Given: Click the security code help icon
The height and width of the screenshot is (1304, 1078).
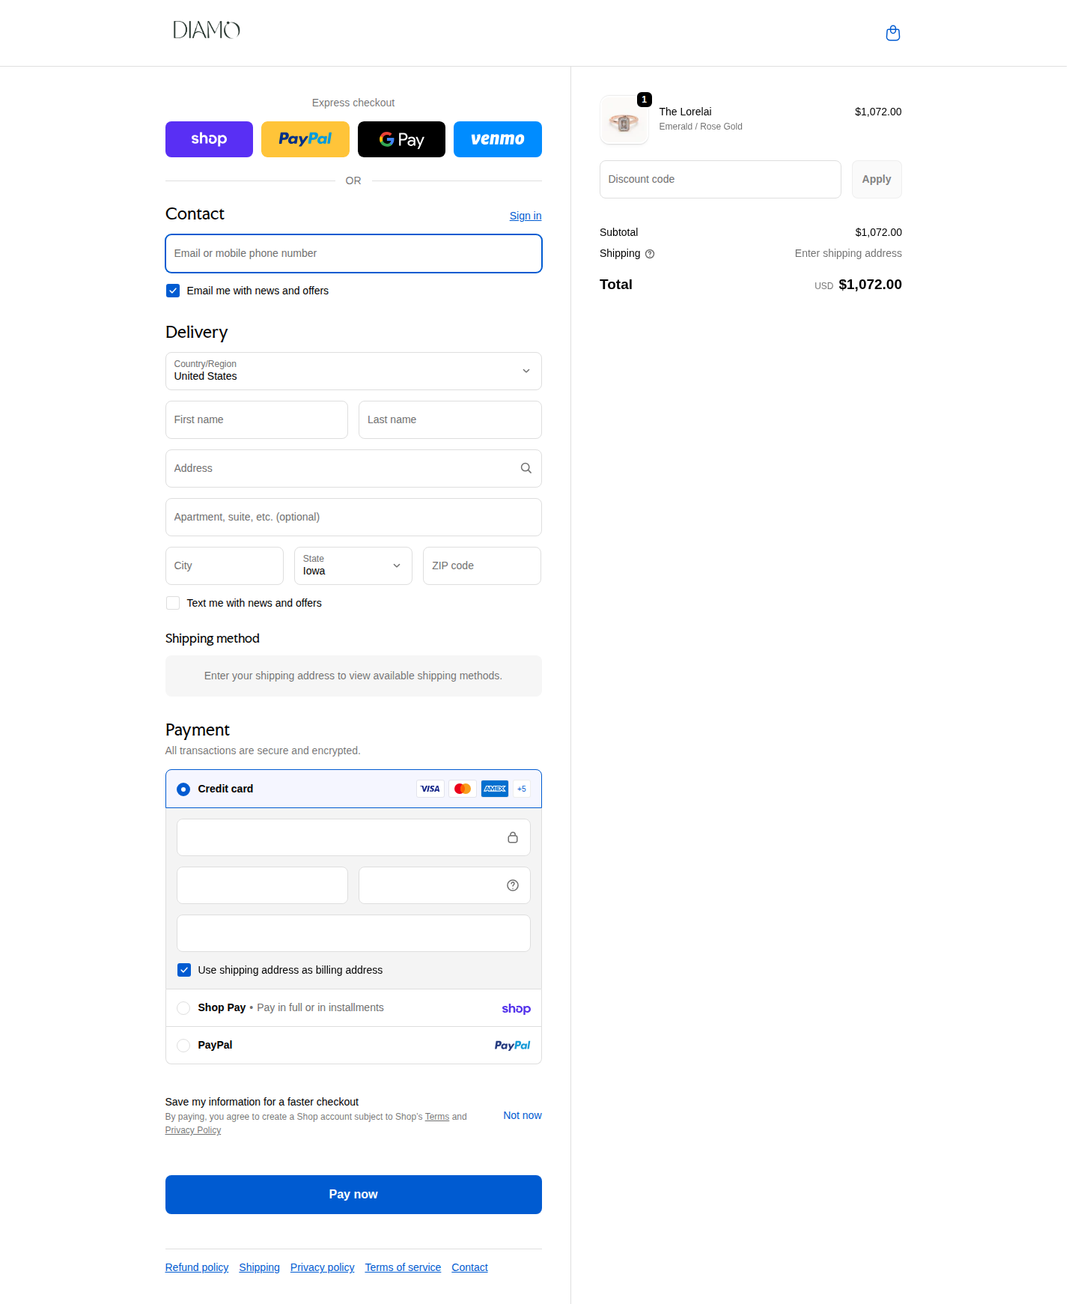Looking at the screenshot, I should (x=513, y=885).
